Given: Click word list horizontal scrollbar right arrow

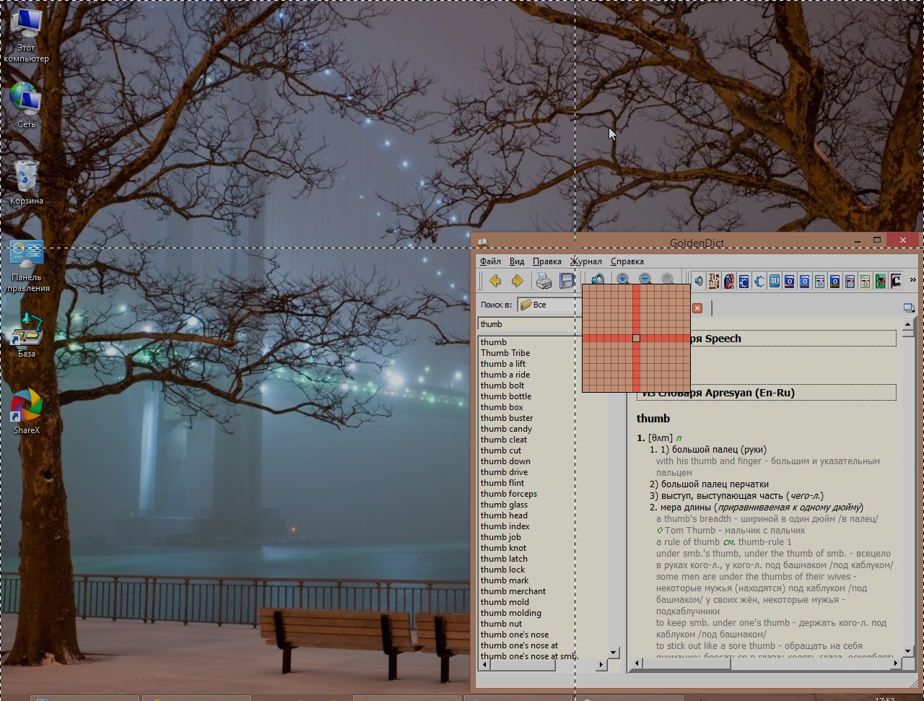Looking at the screenshot, I should click(601, 664).
